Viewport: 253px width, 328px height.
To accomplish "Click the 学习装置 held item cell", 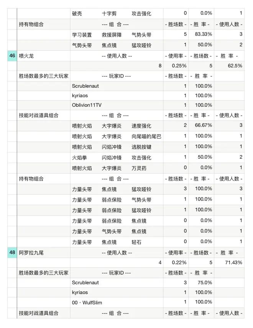I will [82, 35].
